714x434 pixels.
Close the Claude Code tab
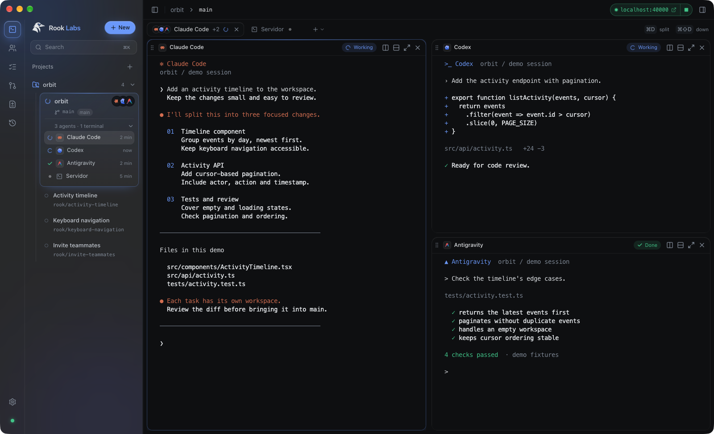[237, 29]
